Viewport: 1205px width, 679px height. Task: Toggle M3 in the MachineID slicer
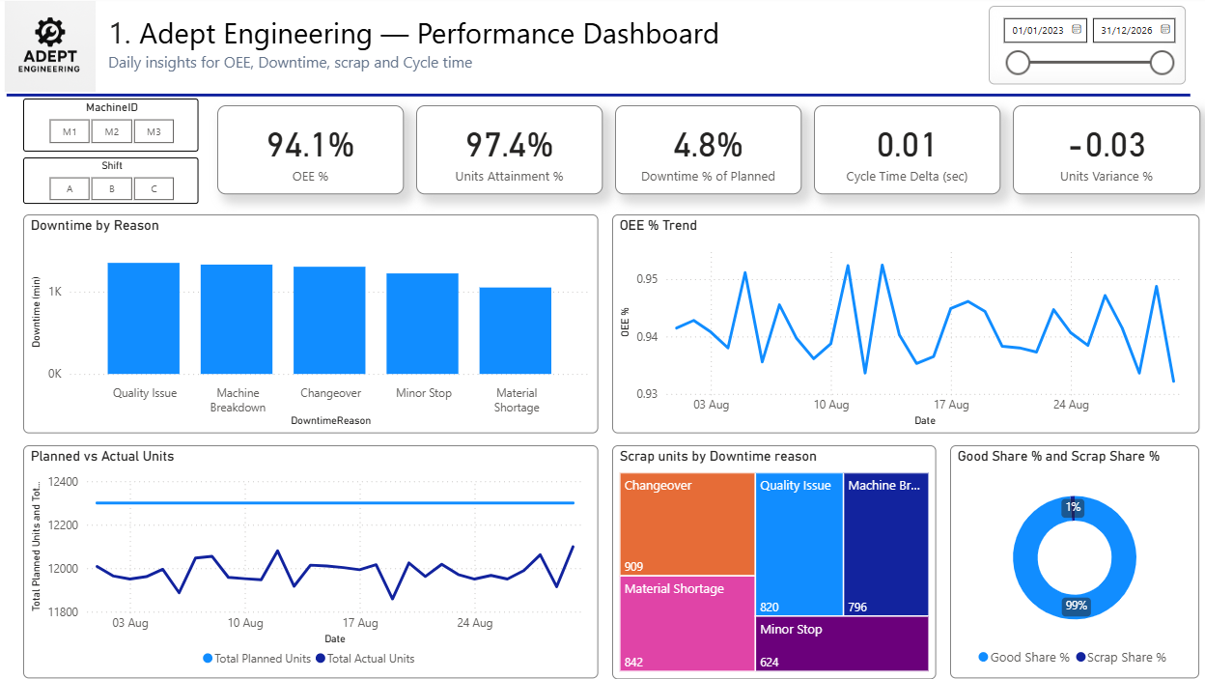click(154, 131)
